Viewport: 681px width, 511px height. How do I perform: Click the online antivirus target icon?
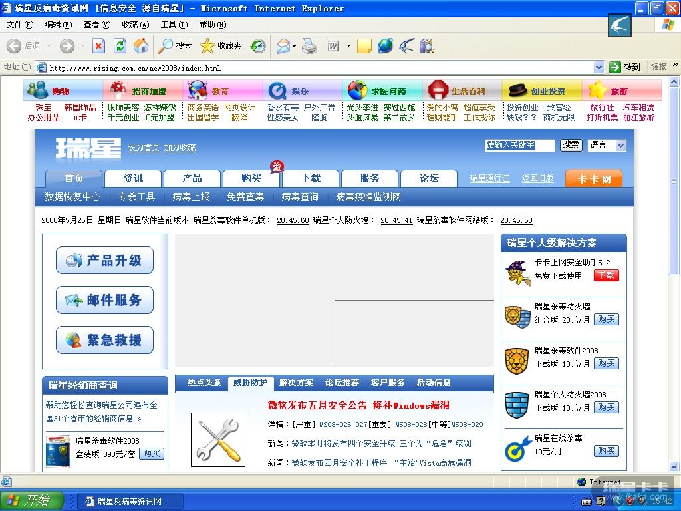pos(517,449)
